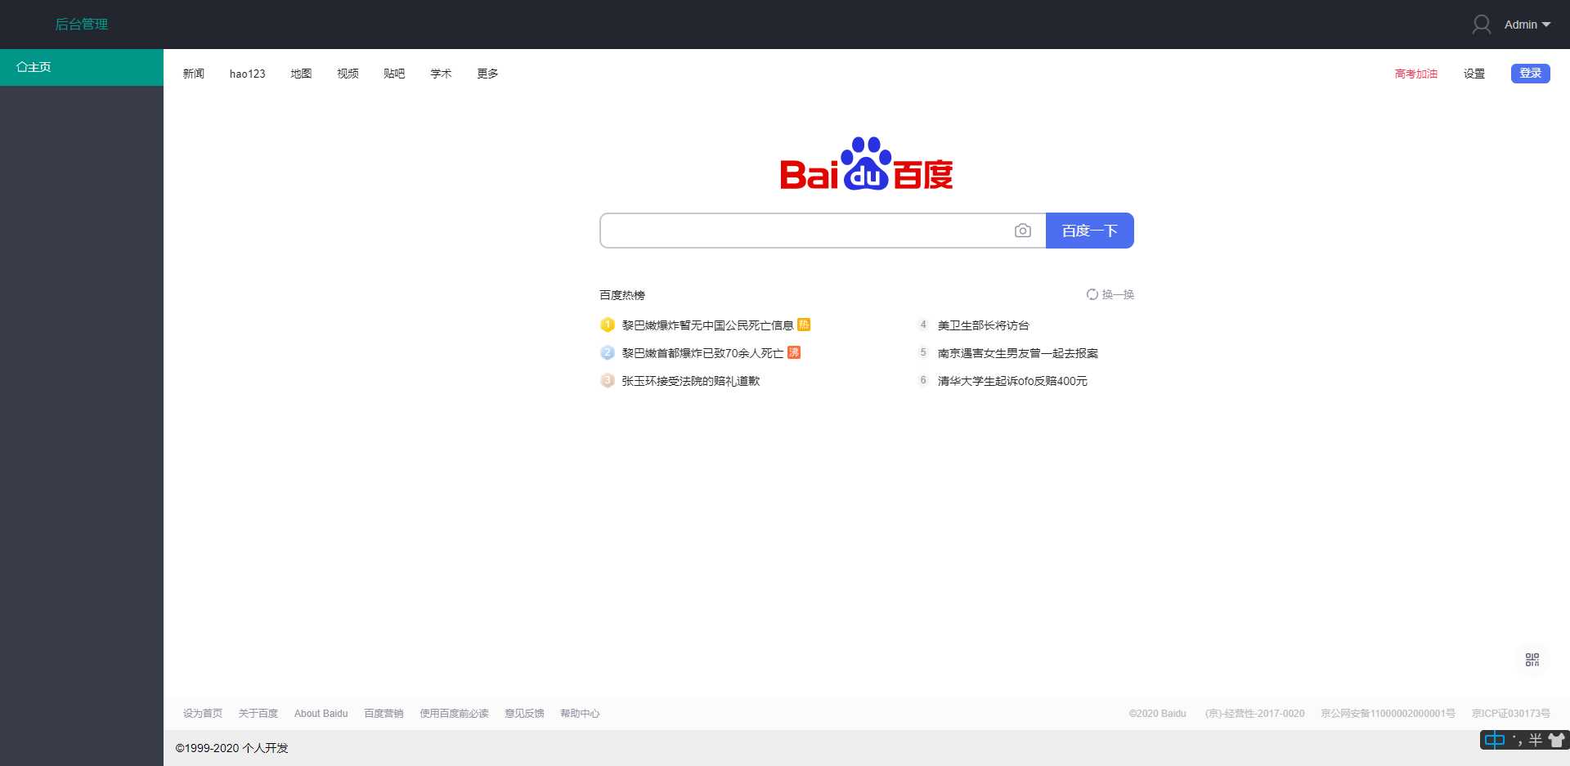Click the 关于百度 footer link
Viewport: 1570px width, 766px height.
coord(258,714)
